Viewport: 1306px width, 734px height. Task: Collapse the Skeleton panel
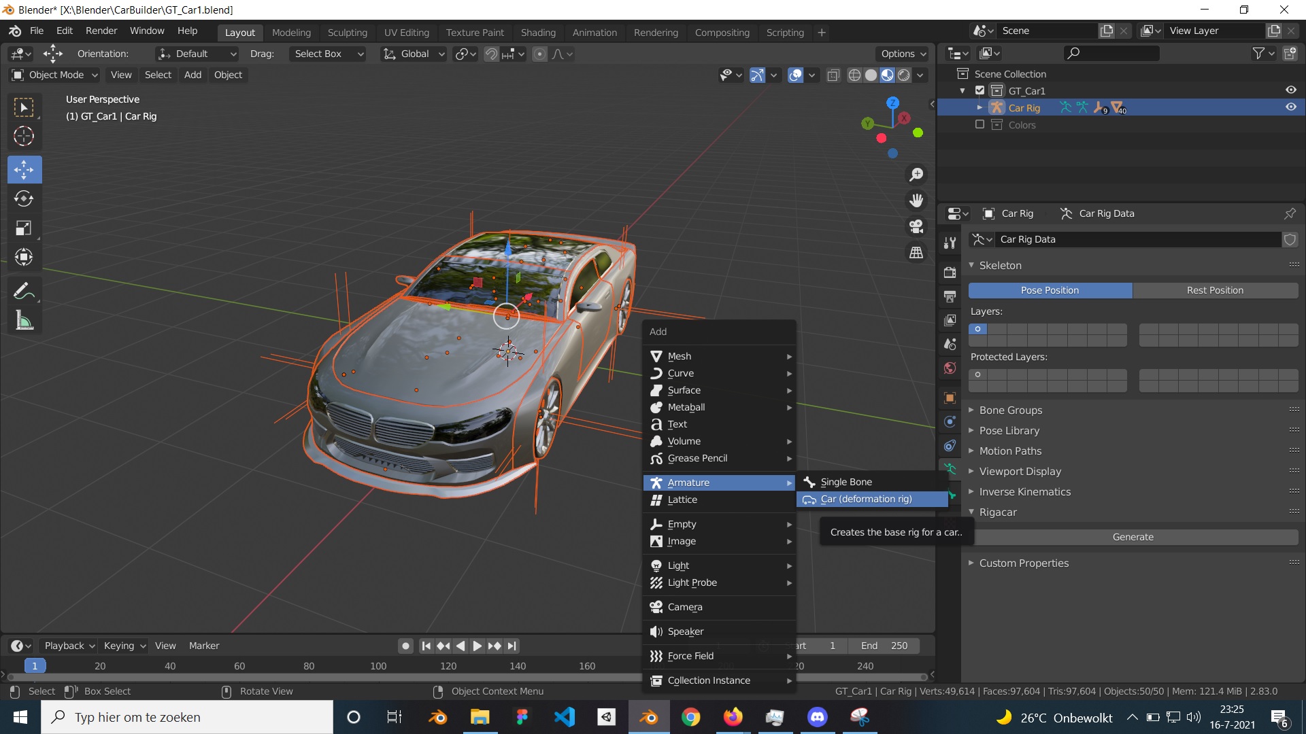971,265
